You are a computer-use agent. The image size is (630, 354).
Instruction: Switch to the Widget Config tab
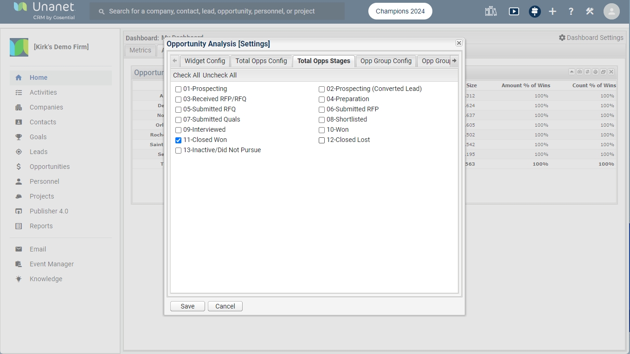[x=205, y=61]
